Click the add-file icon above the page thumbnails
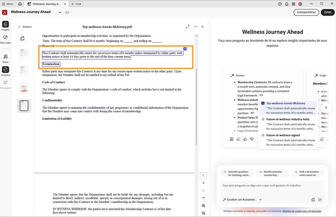Screen dimensions: 336x217 click(23, 38)
